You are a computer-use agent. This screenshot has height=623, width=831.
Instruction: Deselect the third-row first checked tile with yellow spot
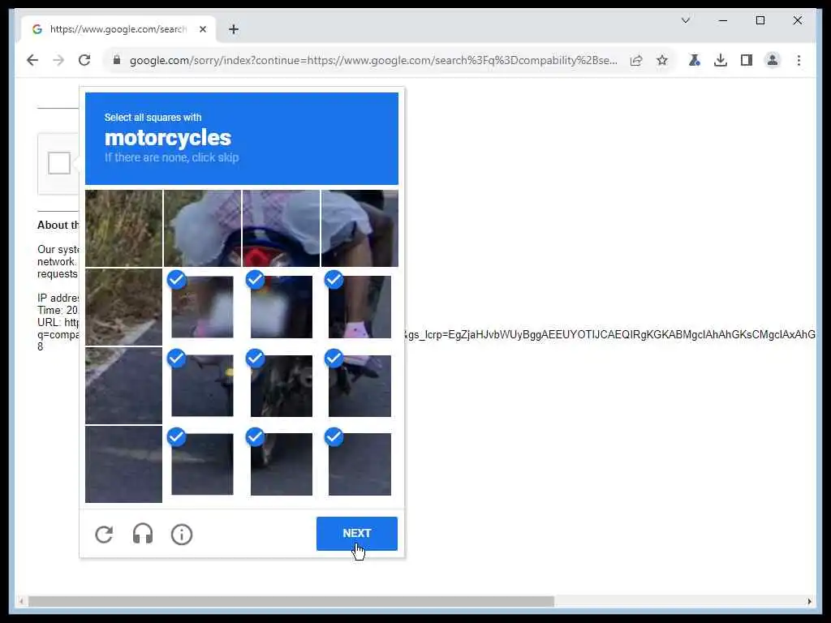tap(202, 385)
